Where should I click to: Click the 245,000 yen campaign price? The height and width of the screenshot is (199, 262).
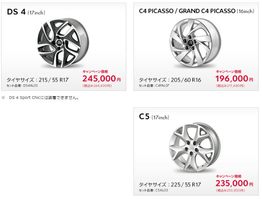102,78
